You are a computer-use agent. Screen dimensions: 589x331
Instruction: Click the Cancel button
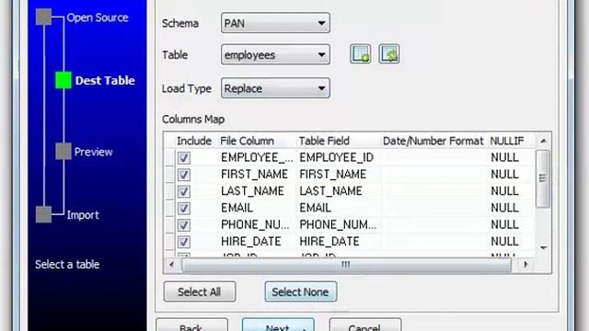click(x=365, y=325)
